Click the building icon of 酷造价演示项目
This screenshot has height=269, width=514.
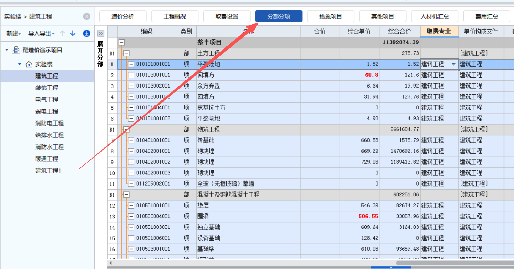coord(16,50)
